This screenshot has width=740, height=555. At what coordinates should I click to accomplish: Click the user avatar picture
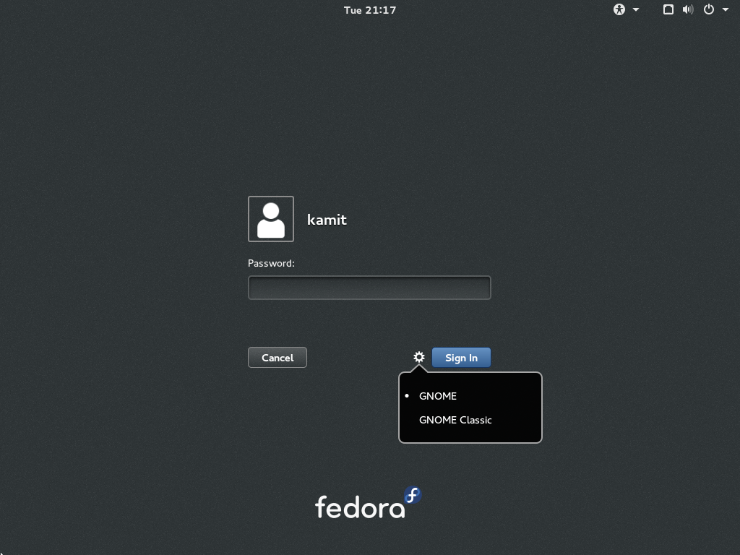[x=271, y=219]
